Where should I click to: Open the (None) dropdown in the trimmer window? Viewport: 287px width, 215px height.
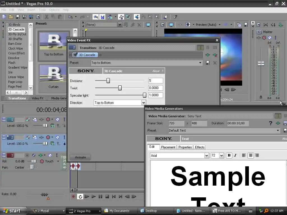(x=120, y=25)
